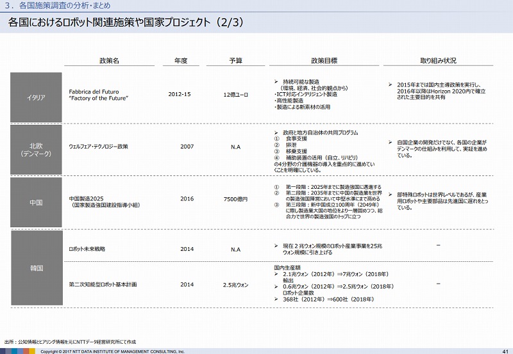
Task: Click the 第二次知能型ロボット基本計画 policy name
Action: coord(103,284)
